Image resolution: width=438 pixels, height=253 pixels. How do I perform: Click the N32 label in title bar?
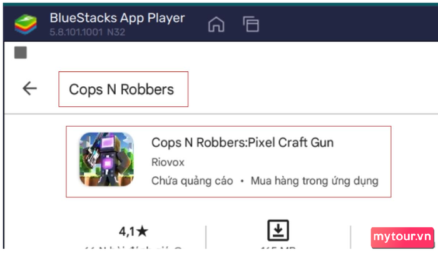tap(116, 32)
